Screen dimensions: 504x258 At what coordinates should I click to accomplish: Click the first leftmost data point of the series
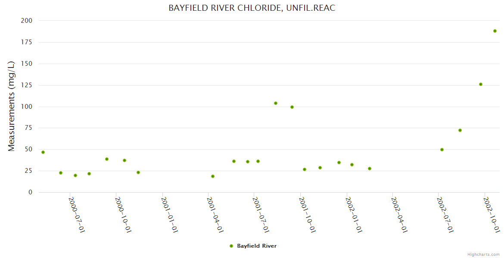tap(43, 152)
